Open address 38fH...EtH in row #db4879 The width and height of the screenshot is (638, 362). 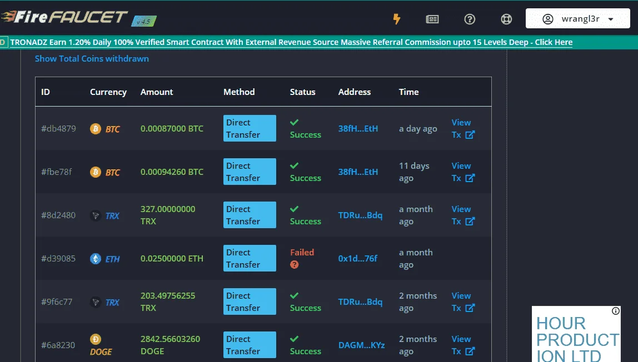358,128
